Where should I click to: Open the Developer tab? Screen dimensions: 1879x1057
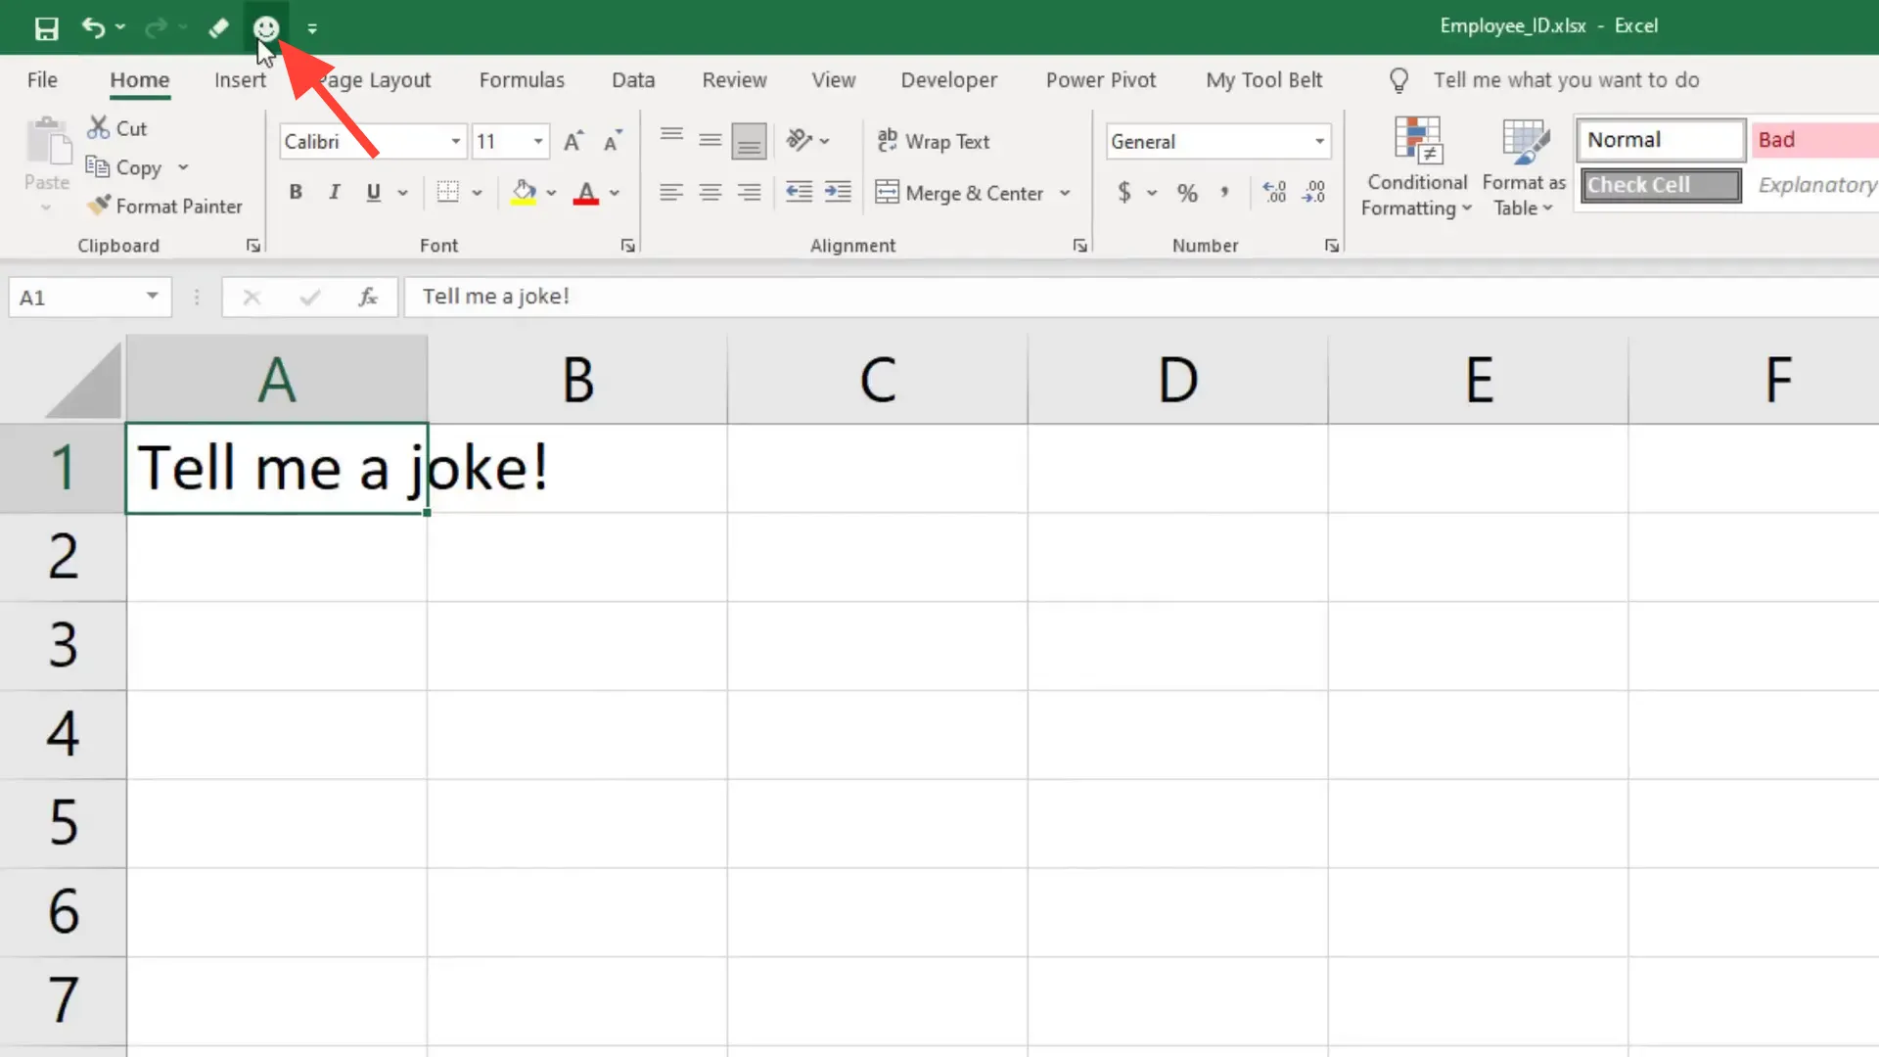(948, 80)
